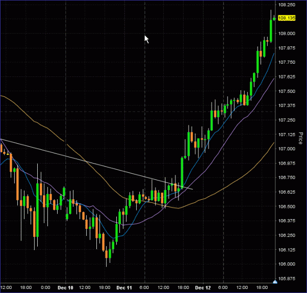Click the 106.000 price label
This screenshot has width=307, height=293.
[x=287, y=264]
